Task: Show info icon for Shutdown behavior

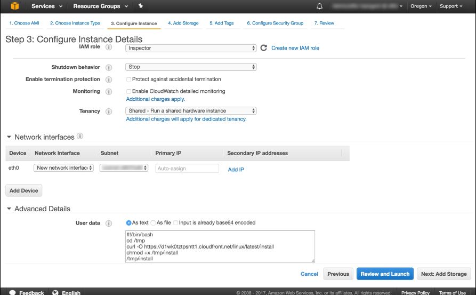Action: point(109,67)
